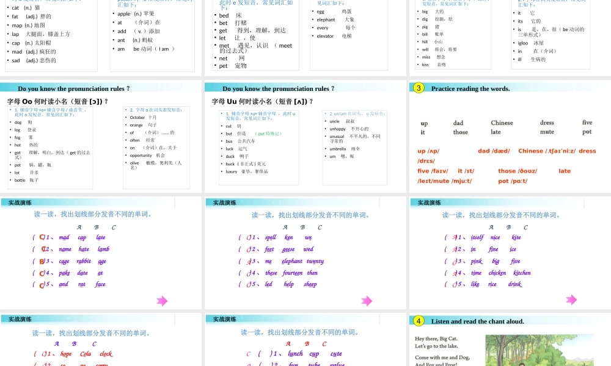Image resolution: width=611 pixels, height=366 pixels.
Task: Click the 'pet 宠物' bullet
Action: tap(233, 66)
